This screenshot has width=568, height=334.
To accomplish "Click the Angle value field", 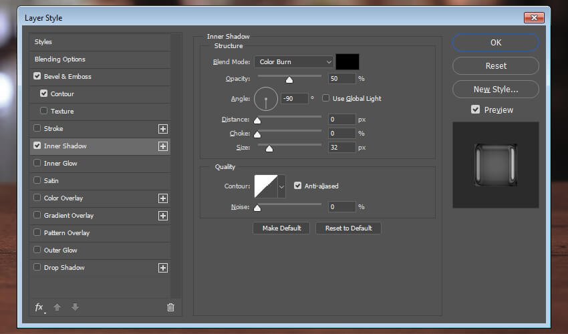I will pyautogui.click(x=295, y=99).
